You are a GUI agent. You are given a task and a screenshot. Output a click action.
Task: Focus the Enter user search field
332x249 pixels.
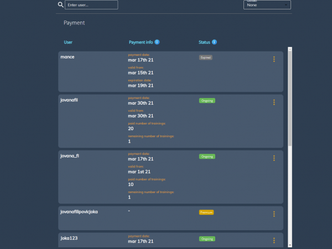click(91, 5)
